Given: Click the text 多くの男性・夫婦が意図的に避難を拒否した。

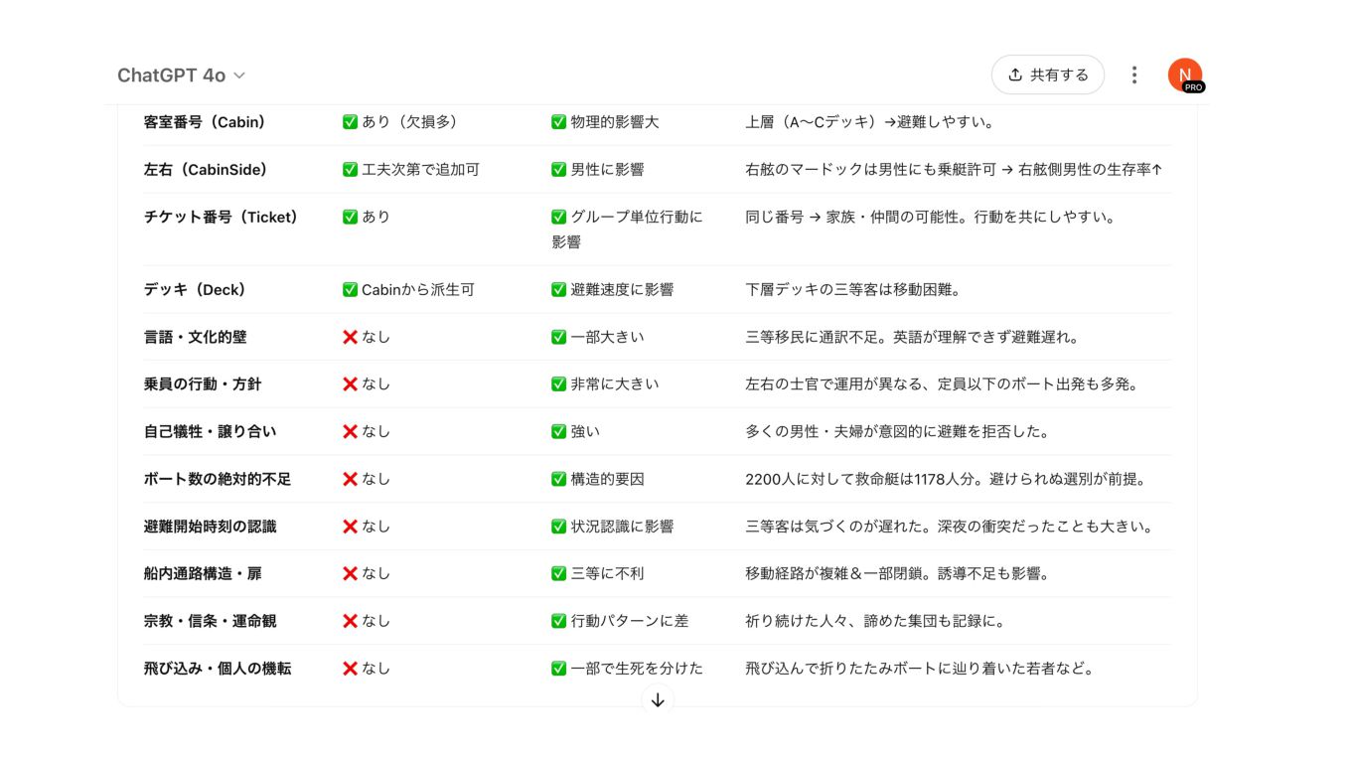Looking at the screenshot, I should coord(898,431).
